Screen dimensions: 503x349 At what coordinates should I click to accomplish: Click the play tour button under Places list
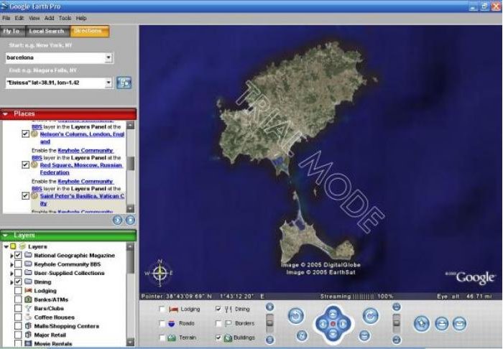tap(118, 220)
